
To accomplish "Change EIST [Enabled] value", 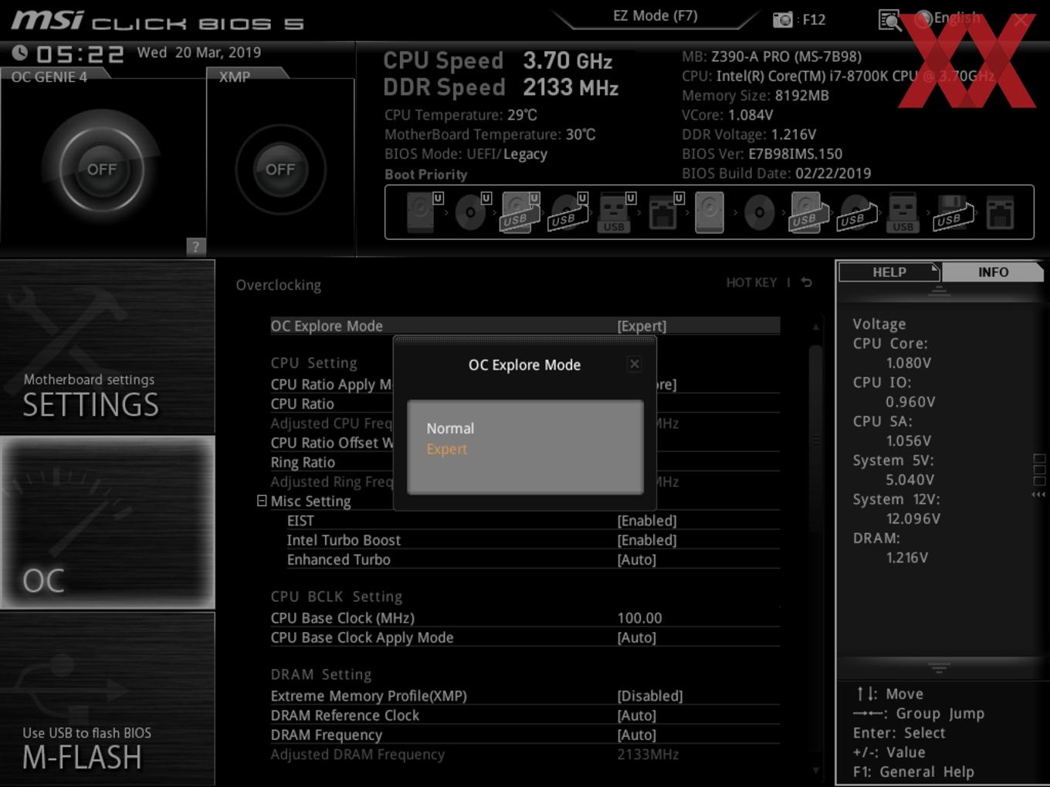I will pos(647,521).
